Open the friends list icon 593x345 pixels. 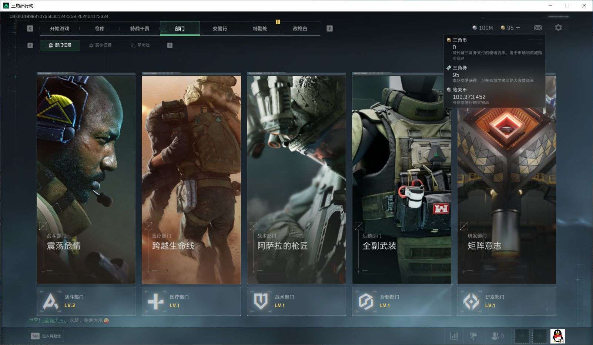pos(497,336)
